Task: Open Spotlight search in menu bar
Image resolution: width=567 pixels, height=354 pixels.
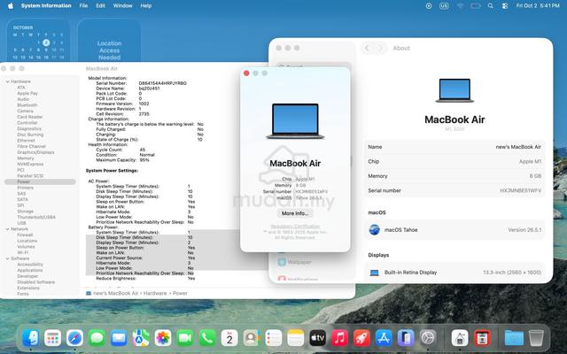Action: (x=490, y=6)
